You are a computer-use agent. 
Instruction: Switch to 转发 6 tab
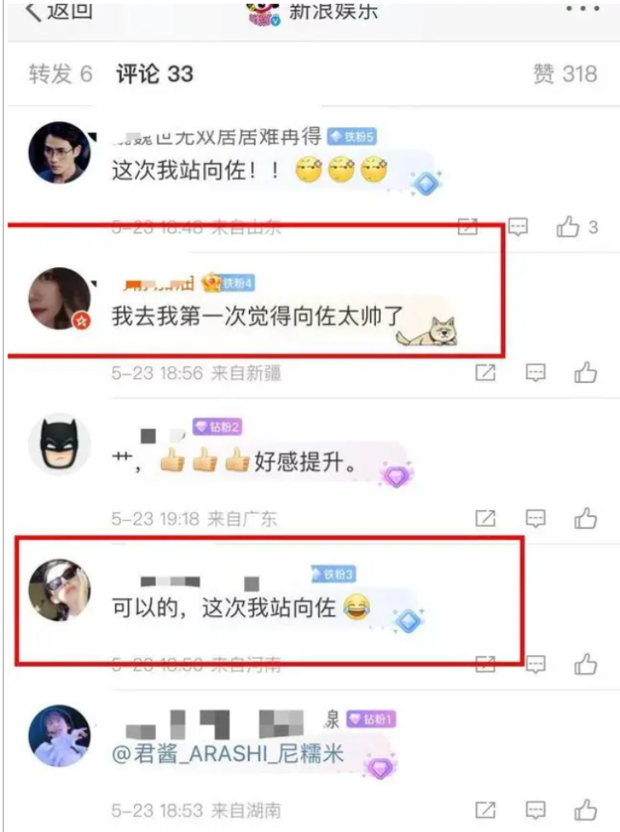tap(60, 74)
